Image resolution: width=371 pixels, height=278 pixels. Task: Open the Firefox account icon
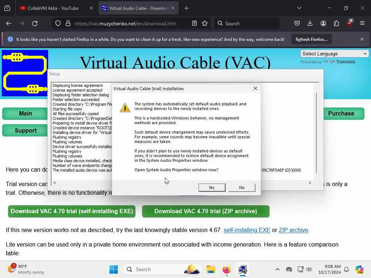[323, 24]
